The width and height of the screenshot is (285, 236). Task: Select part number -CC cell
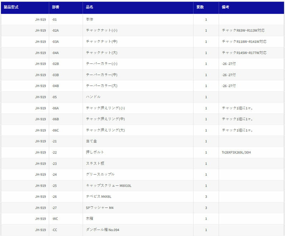pos(66,230)
